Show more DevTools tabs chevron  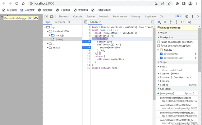(161, 16)
